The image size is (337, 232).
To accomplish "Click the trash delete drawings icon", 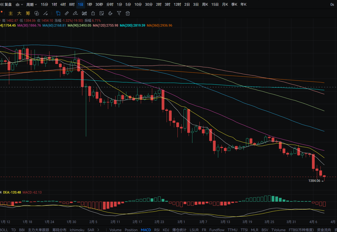I will point(128,13).
